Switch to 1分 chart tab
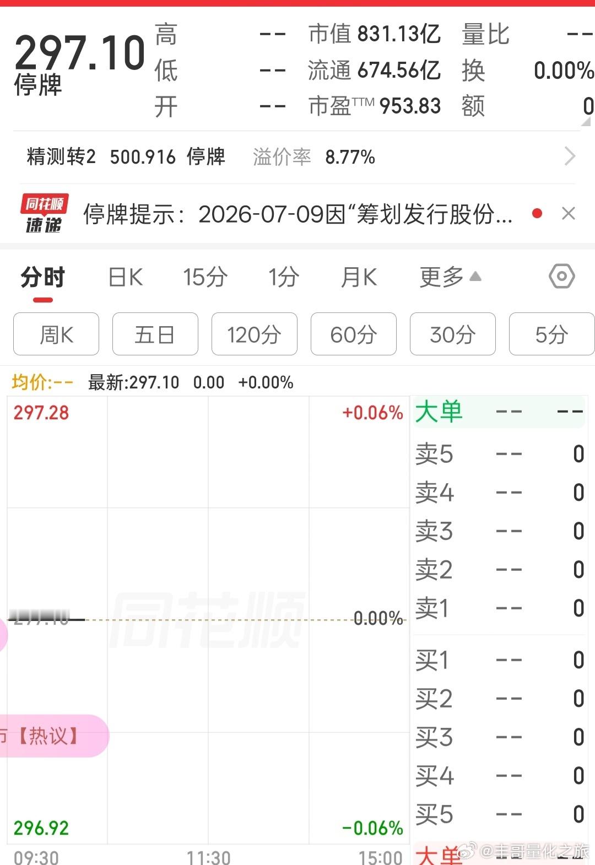595x865 pixels. [x=284, y=277]
